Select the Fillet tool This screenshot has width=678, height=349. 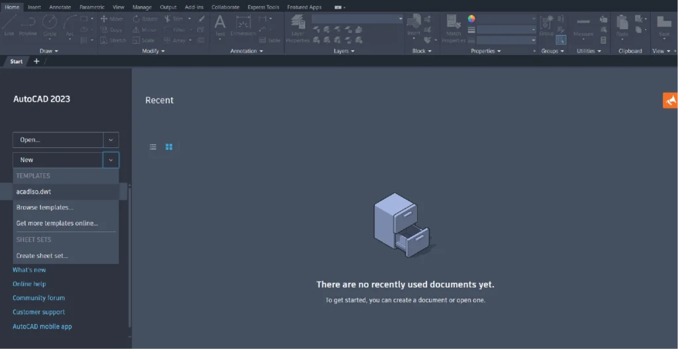[x=174, y=30]
